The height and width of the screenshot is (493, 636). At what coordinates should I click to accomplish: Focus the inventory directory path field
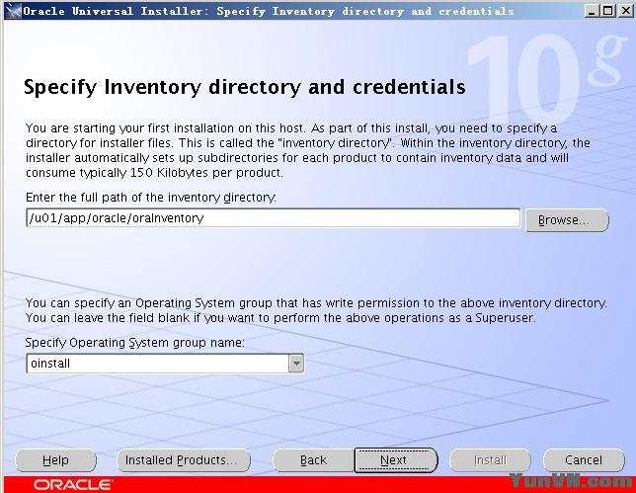click(x=273, y=218)
